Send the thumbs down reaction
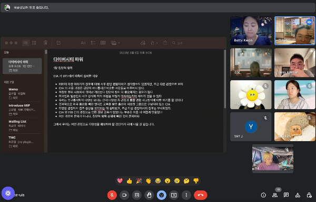 point(196,181)
